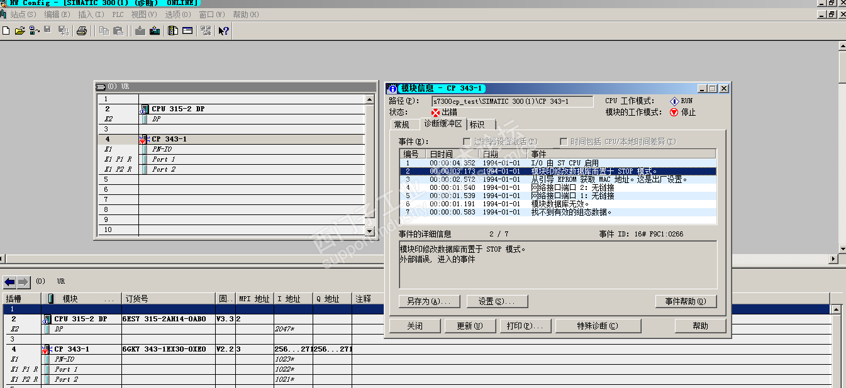This screenshot has width=846, height=388.
Task: Click the 设置(S)... button
Action: 497,301
